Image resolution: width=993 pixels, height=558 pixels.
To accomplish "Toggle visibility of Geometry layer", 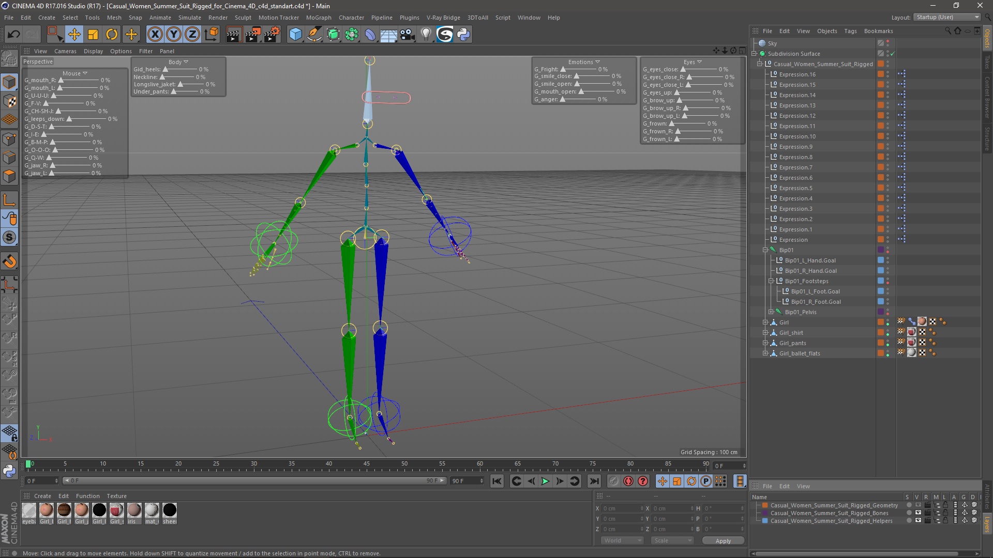I will pos(917,505).
